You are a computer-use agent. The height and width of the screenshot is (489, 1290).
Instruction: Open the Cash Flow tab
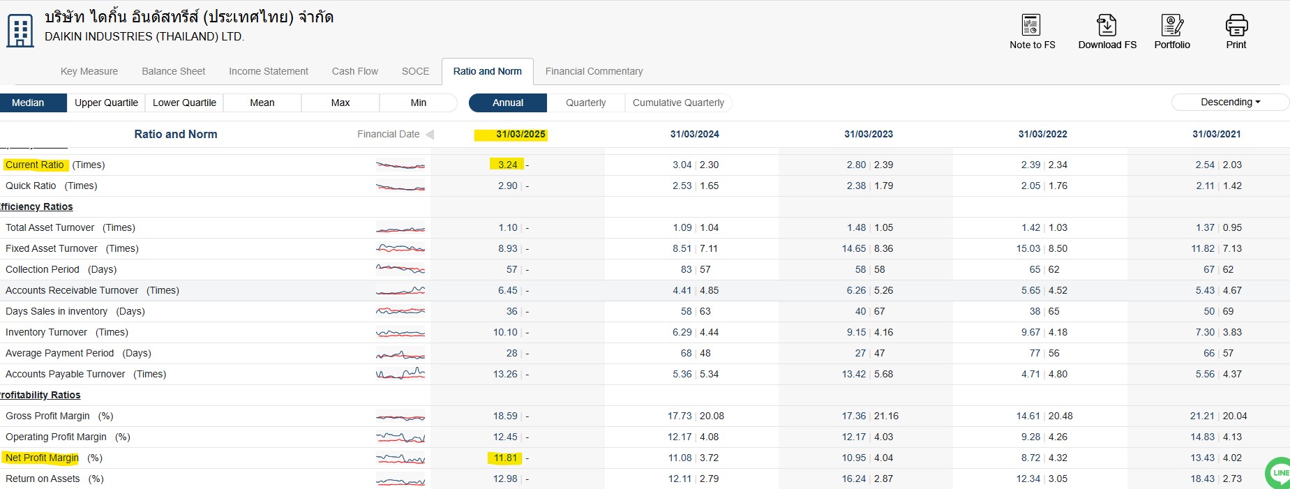click(354, 71)
